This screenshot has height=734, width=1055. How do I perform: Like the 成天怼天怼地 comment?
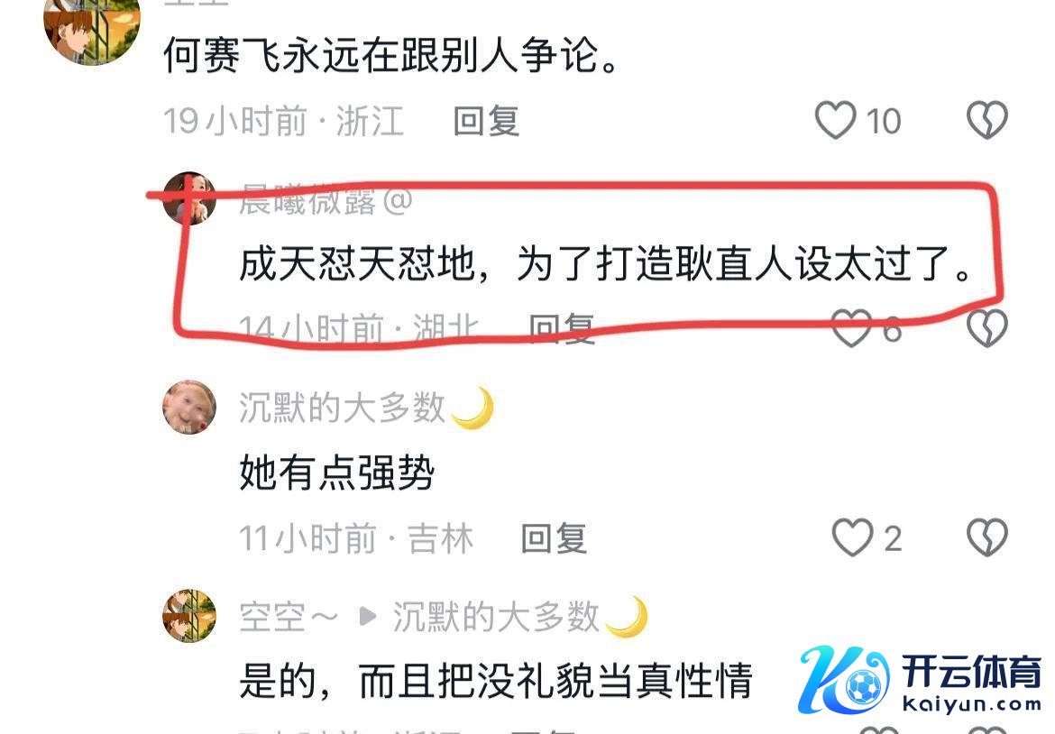[x=852, y=328]
